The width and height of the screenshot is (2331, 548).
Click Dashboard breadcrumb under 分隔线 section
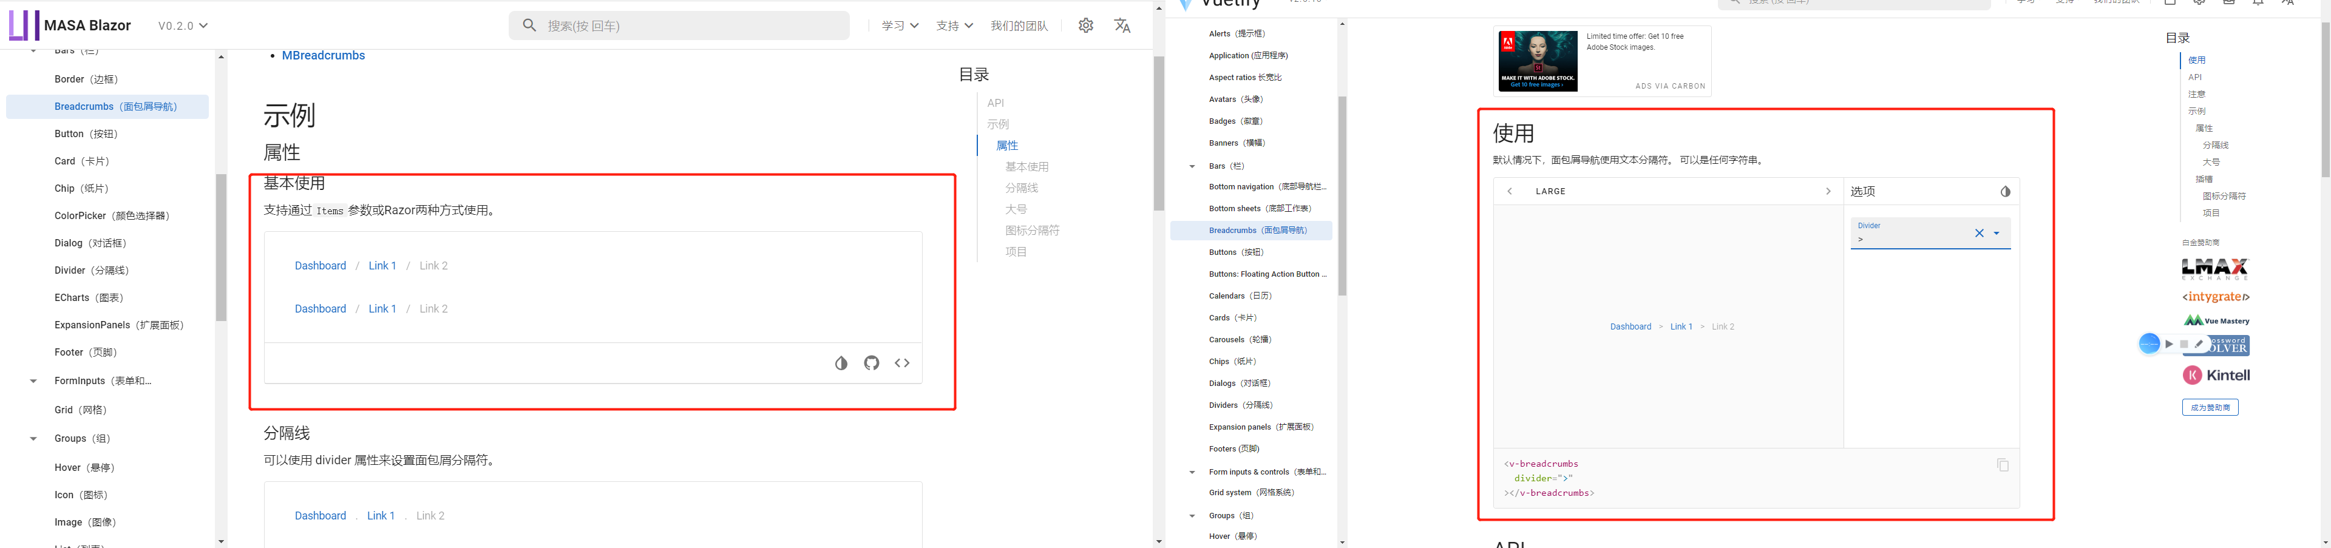321,515
